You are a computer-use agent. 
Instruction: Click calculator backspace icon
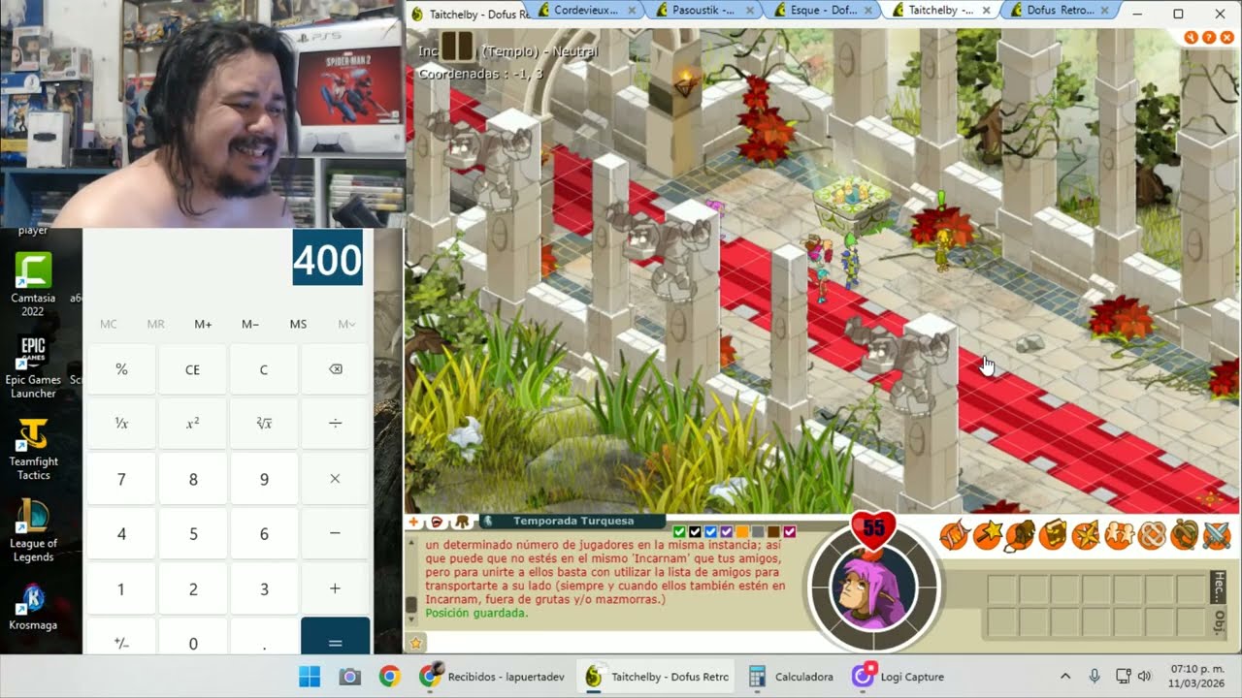click(x=335, y=369)
